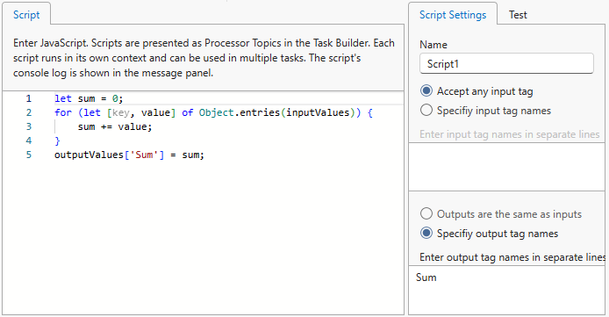Click 'sum += value;' on line 3
Image resolution: width=609 pixels, height=317 pixels.
[x=115, y=126]
